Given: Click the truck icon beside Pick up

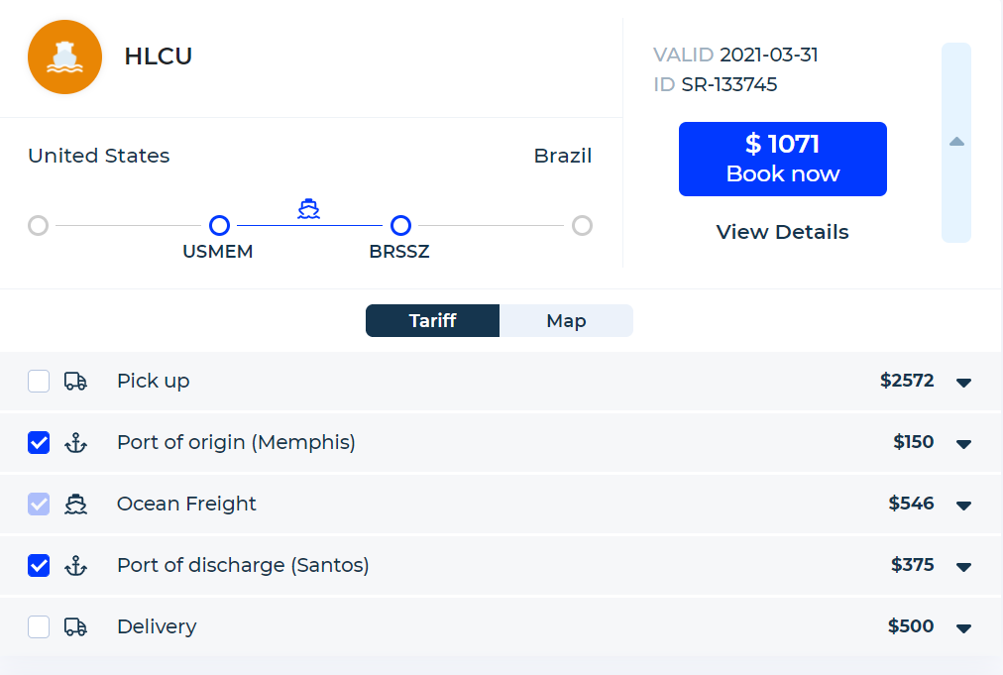Looking at the screenshot, I should coord(75,382).
